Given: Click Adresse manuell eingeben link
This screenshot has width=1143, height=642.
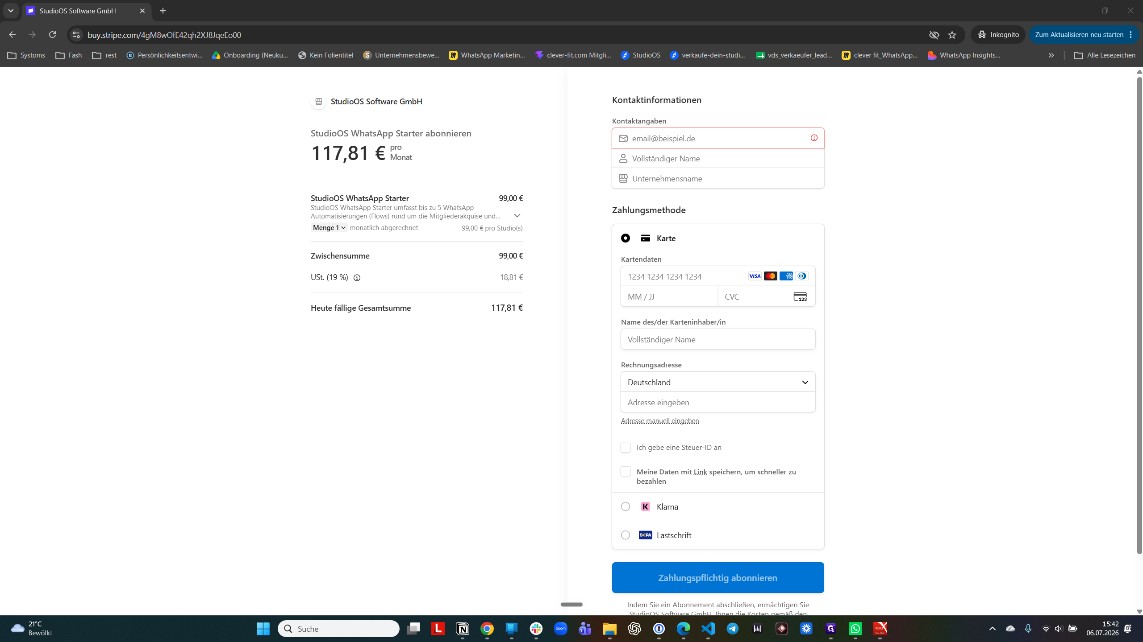Looking at the screenshot, I should [660, 421].
